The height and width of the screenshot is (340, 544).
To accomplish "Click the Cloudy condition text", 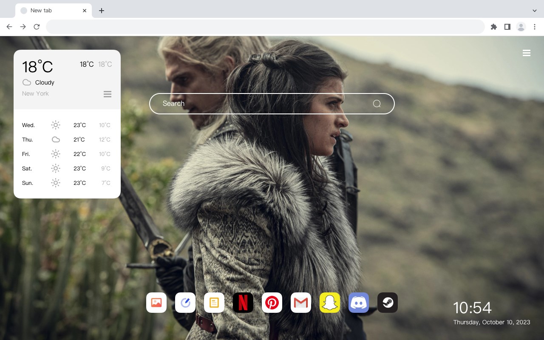I will pyautogui.click(x=45, y=82).
